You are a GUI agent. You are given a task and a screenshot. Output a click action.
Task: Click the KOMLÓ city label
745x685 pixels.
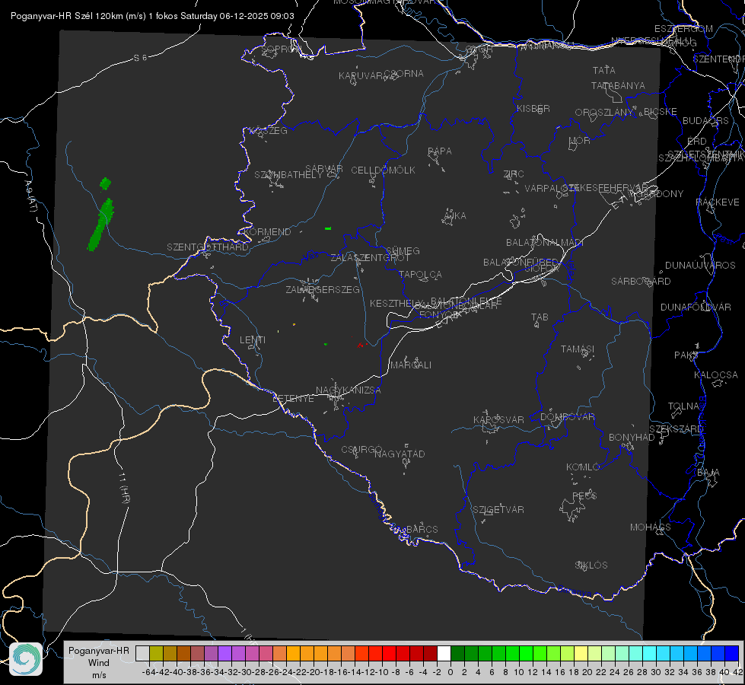click(583, 467)
